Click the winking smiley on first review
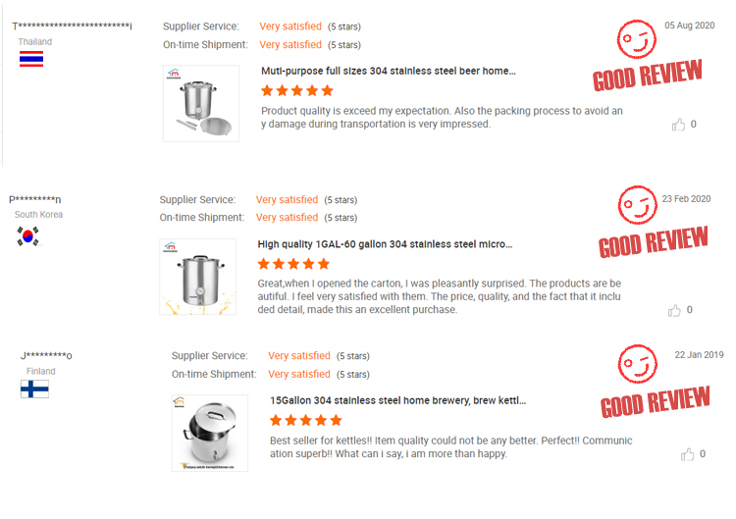The width and height of the screenshot is (736, 519). 636,40
